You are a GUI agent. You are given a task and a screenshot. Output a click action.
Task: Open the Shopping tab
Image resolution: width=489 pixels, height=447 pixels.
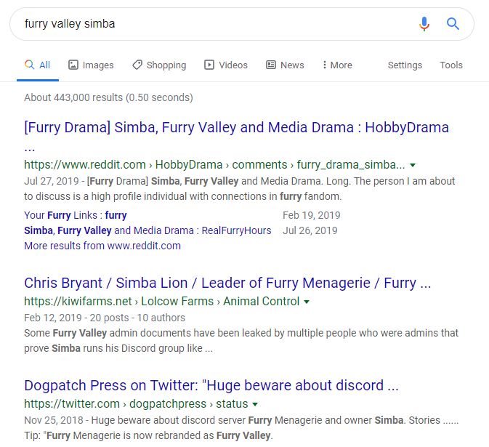click(x=159, y=65)
